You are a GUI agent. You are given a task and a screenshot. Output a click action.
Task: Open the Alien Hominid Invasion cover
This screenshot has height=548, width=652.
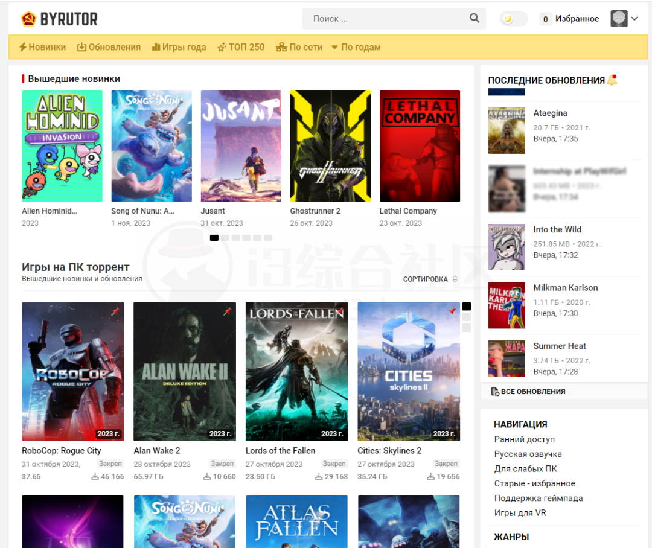click(x=62, y=146)
